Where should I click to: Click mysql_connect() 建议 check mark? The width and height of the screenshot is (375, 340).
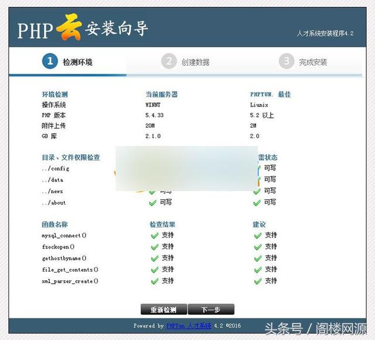[258, 236]
